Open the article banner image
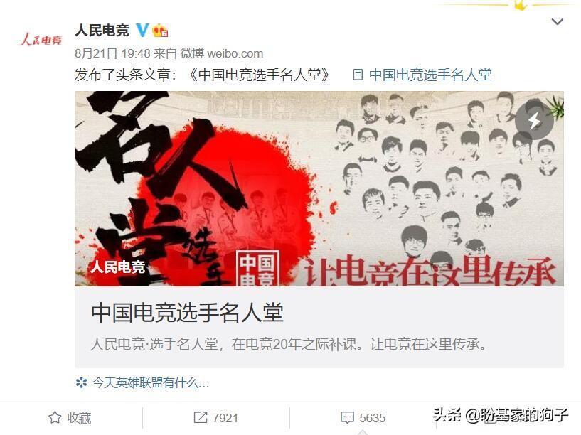This screenshot has height=435, width=581. tap(319, 188)
